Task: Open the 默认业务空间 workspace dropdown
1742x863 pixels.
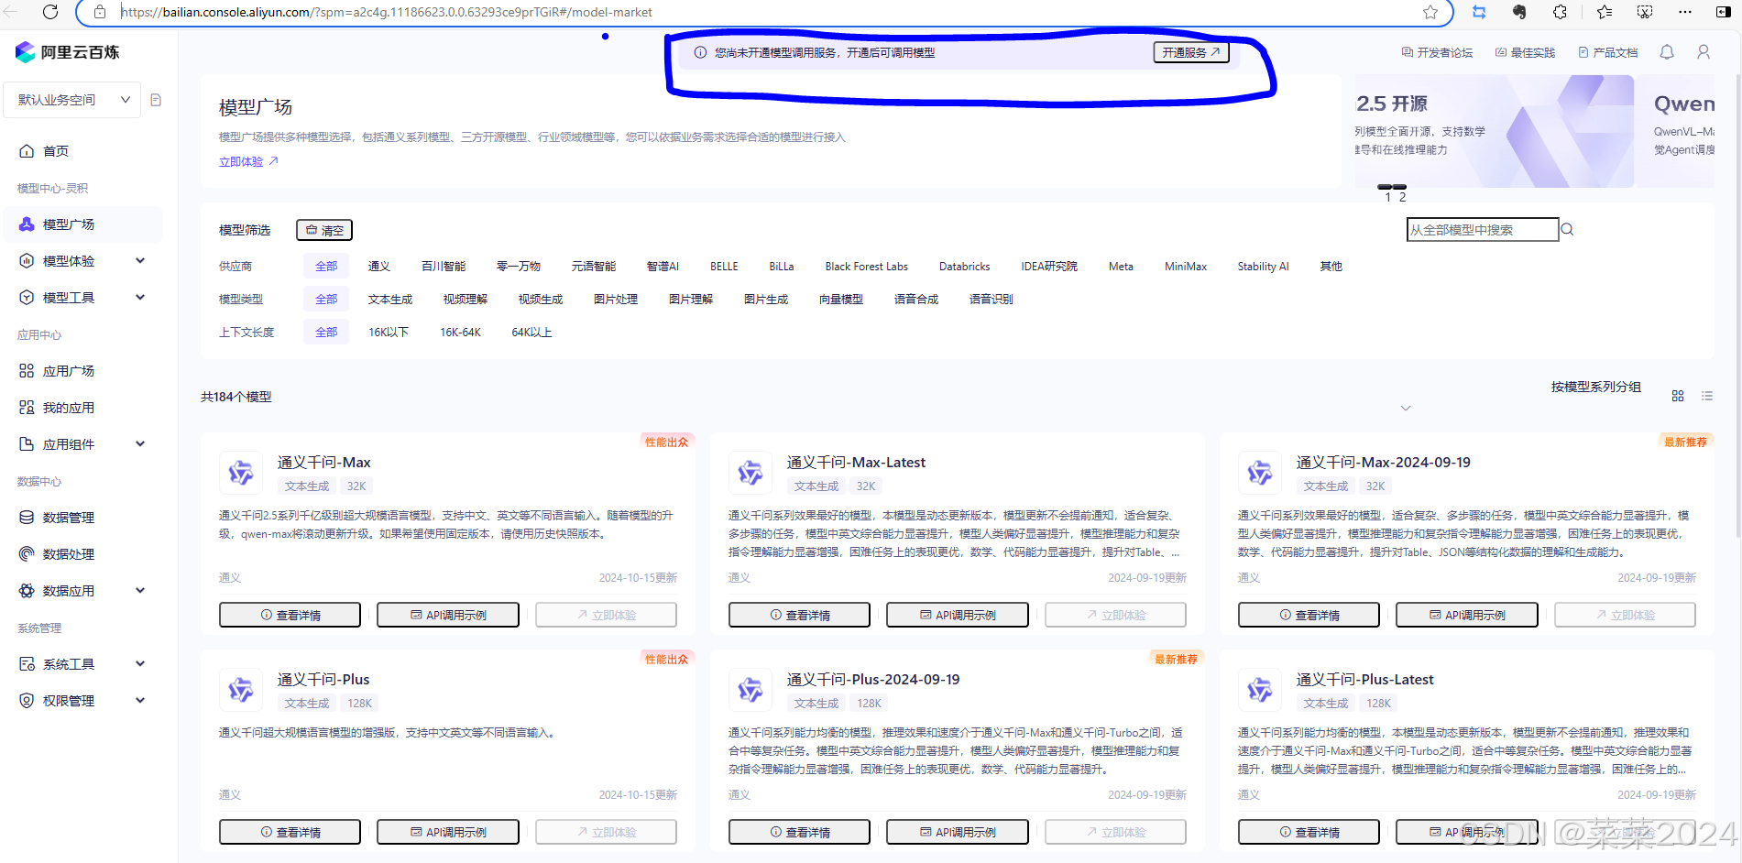Action: click(x=72, y=100)
